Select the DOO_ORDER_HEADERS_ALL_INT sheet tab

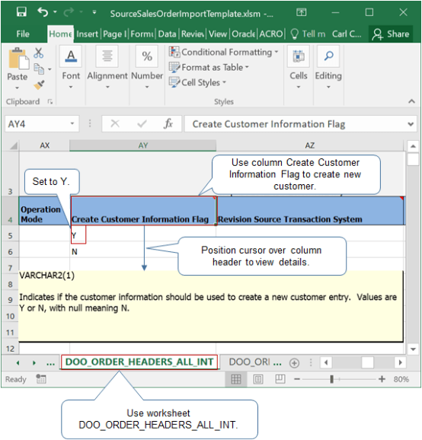139,362
